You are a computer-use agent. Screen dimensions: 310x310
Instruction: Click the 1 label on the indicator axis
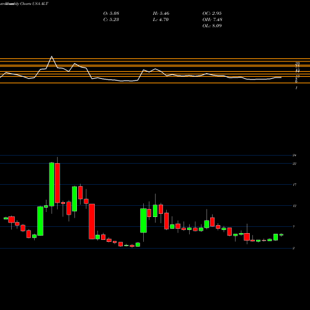pos(296,88)
